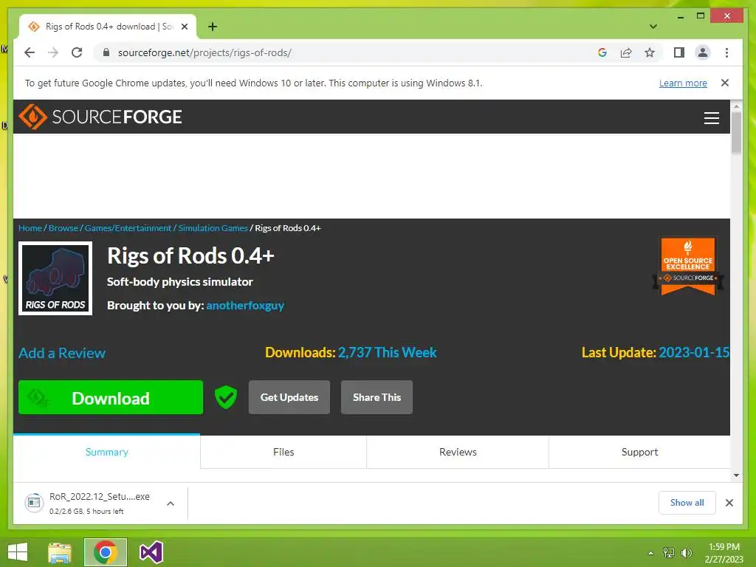Open the Browse breadcrumb link
This screenshot has width=756, height=567.
pyautogui.click(x=63, y=228)
